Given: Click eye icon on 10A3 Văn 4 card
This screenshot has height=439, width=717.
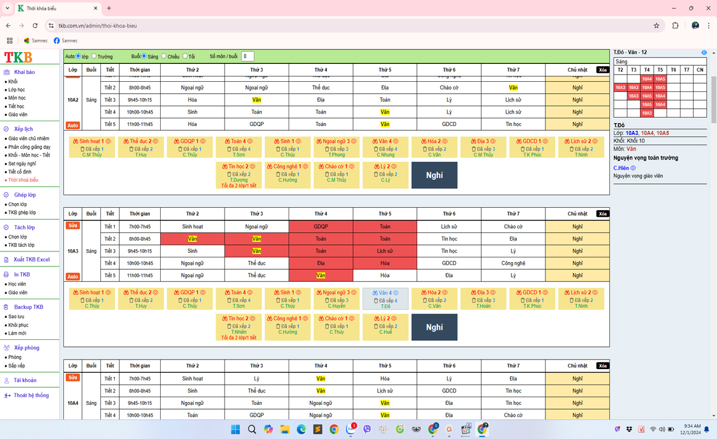Looking at the screenshot, I should tap(396, 293).
